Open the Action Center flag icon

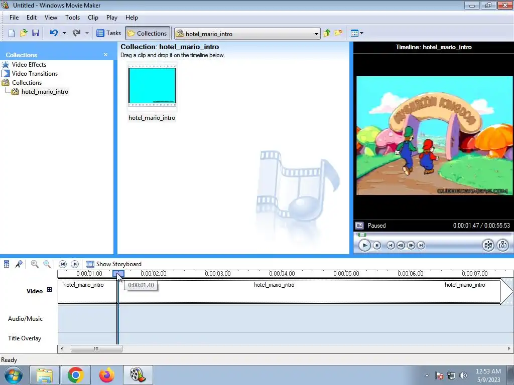click(439, 375)
